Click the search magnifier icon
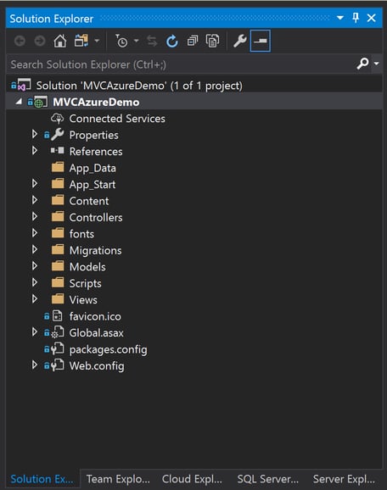Viewport: 387px width, 490px height. click(x=362, y=64)
